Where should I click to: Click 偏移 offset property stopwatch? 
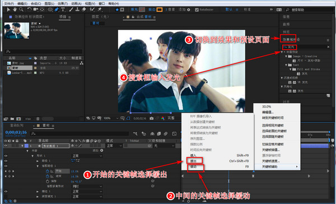click(x=48, y=182)
